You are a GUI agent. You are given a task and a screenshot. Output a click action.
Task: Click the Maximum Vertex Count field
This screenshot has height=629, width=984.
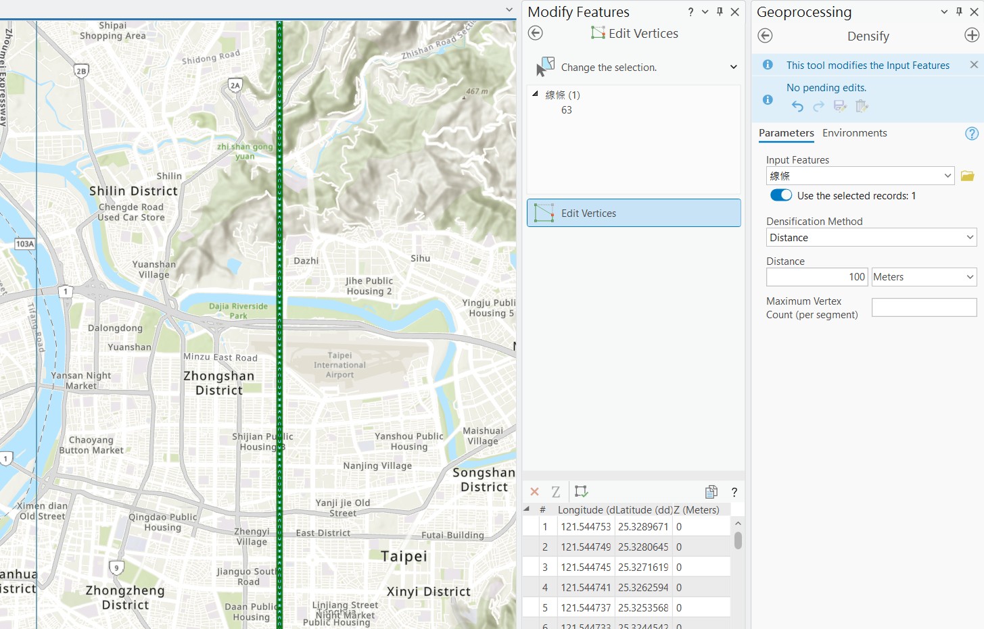point(924,307)
